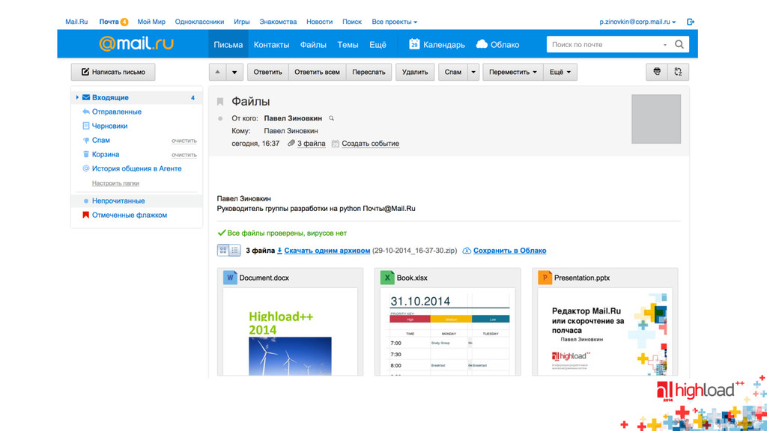Open Мой Мир in the top portal bar

pyautogui.click(x=151, y=22)
